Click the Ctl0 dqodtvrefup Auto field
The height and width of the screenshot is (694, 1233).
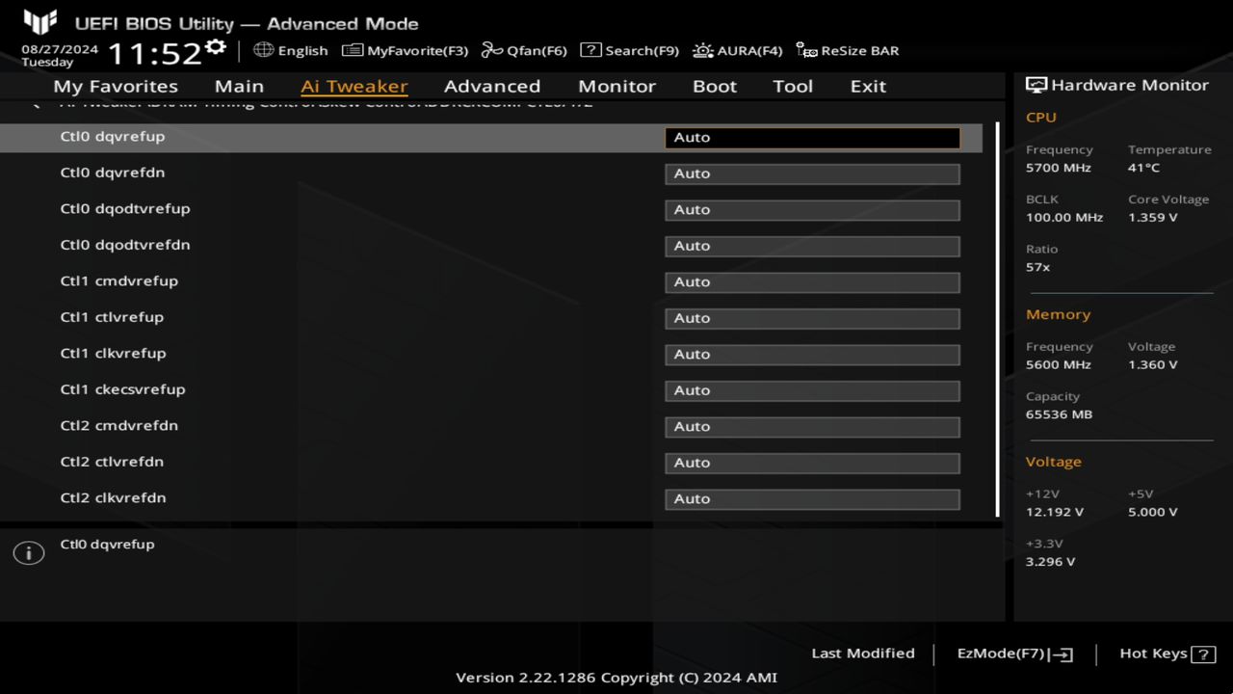click(812, 210)
